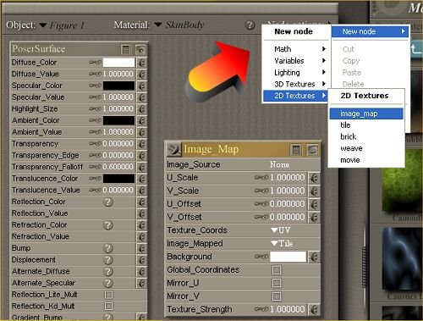Open Specular_Color black swatch
The height and width of the screenshot is (321, 423).
click(x=118, y=86)
